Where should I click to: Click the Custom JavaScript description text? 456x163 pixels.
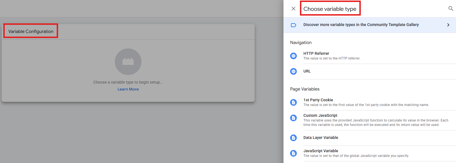tap(376, 123)
